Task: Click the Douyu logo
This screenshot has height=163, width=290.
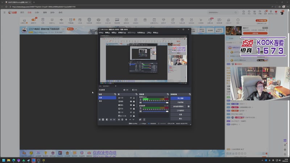Action: 12,12
